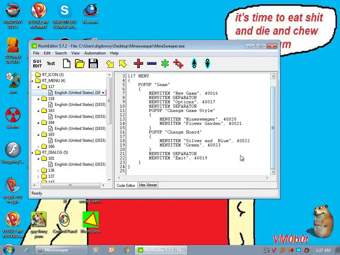This screenshot has width=340, height=255.
Task: Open the Skype SNIPED!! EPIC GAMER desktop icon
Action: pyautogui.click(x=65, y=16)
